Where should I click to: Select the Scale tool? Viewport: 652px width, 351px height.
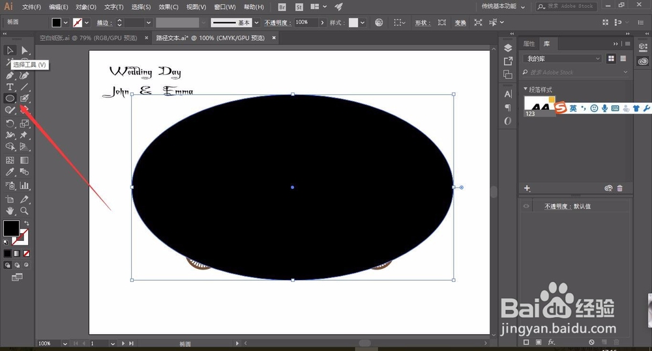(25, 123)
